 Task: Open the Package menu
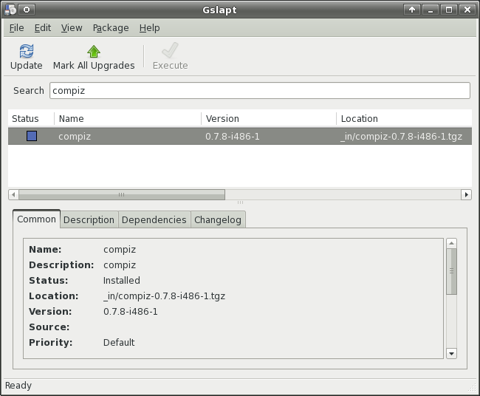(x=111, y=28)
